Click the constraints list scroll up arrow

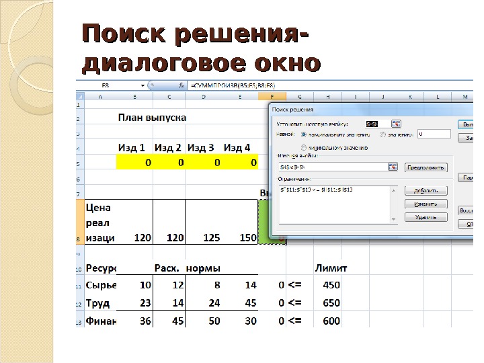(x=393, y=190)
